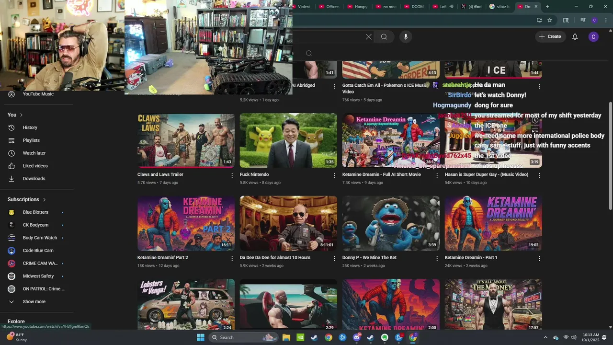Open Donny P We Mine The Ket thumbnail
This screenshot has width=613, height=345.
(391, 223)
